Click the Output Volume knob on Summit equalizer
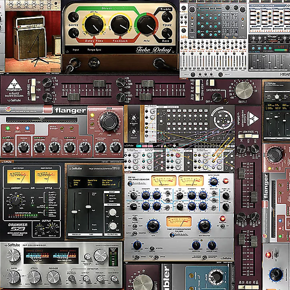The image size is (290, 290). (x=214, y=181)
